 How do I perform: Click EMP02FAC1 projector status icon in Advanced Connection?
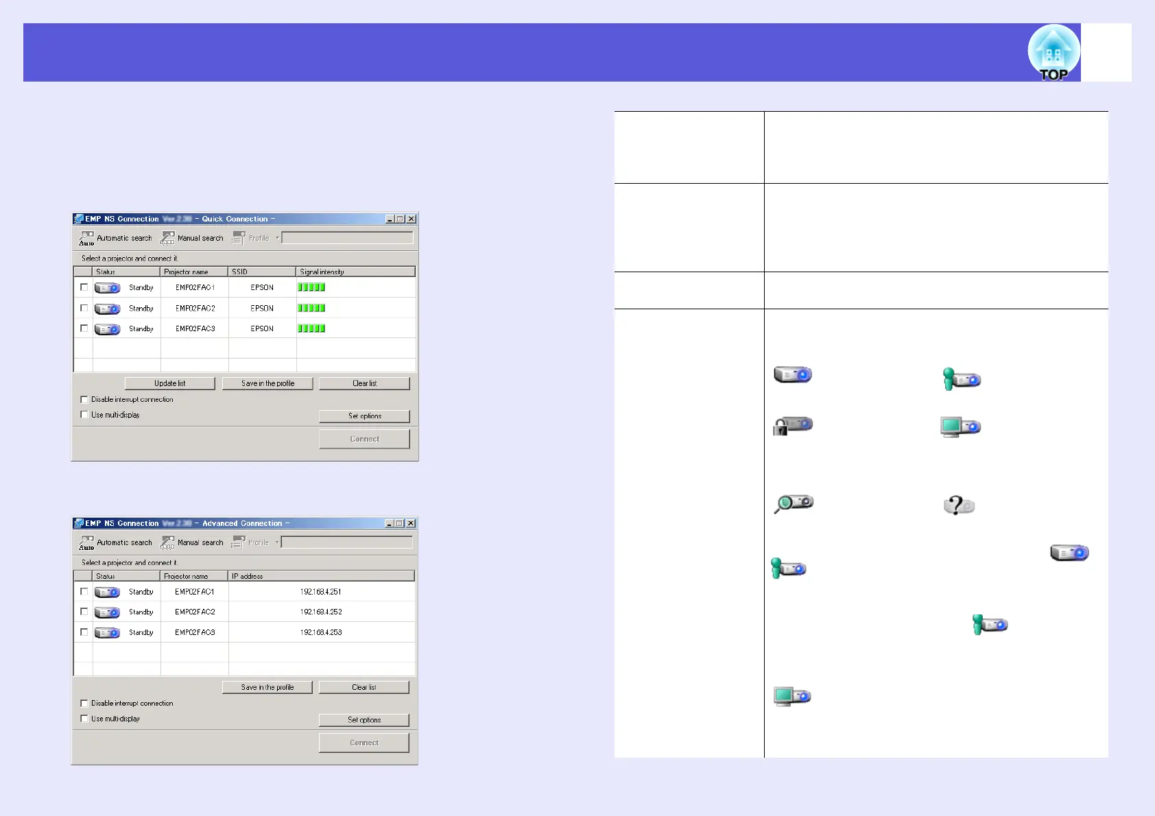tap(107, 592)
